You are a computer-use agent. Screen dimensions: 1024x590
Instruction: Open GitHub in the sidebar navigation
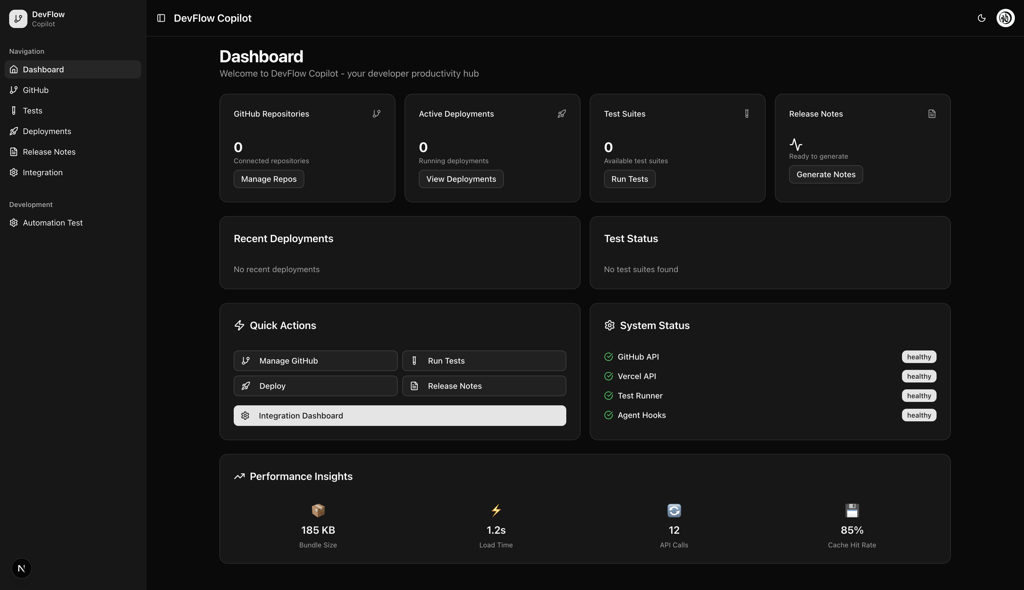click(x=36, y=90)
